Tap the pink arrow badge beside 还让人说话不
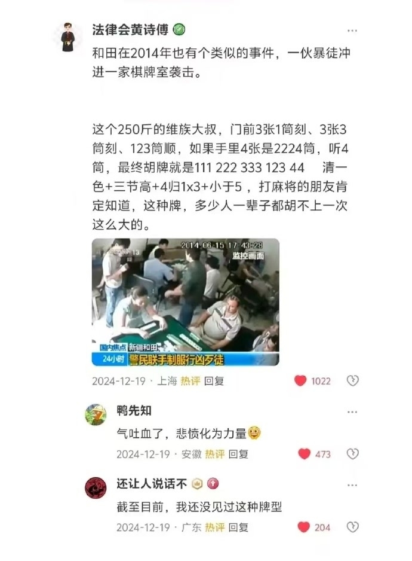412x561 pixels. point(213,484)
